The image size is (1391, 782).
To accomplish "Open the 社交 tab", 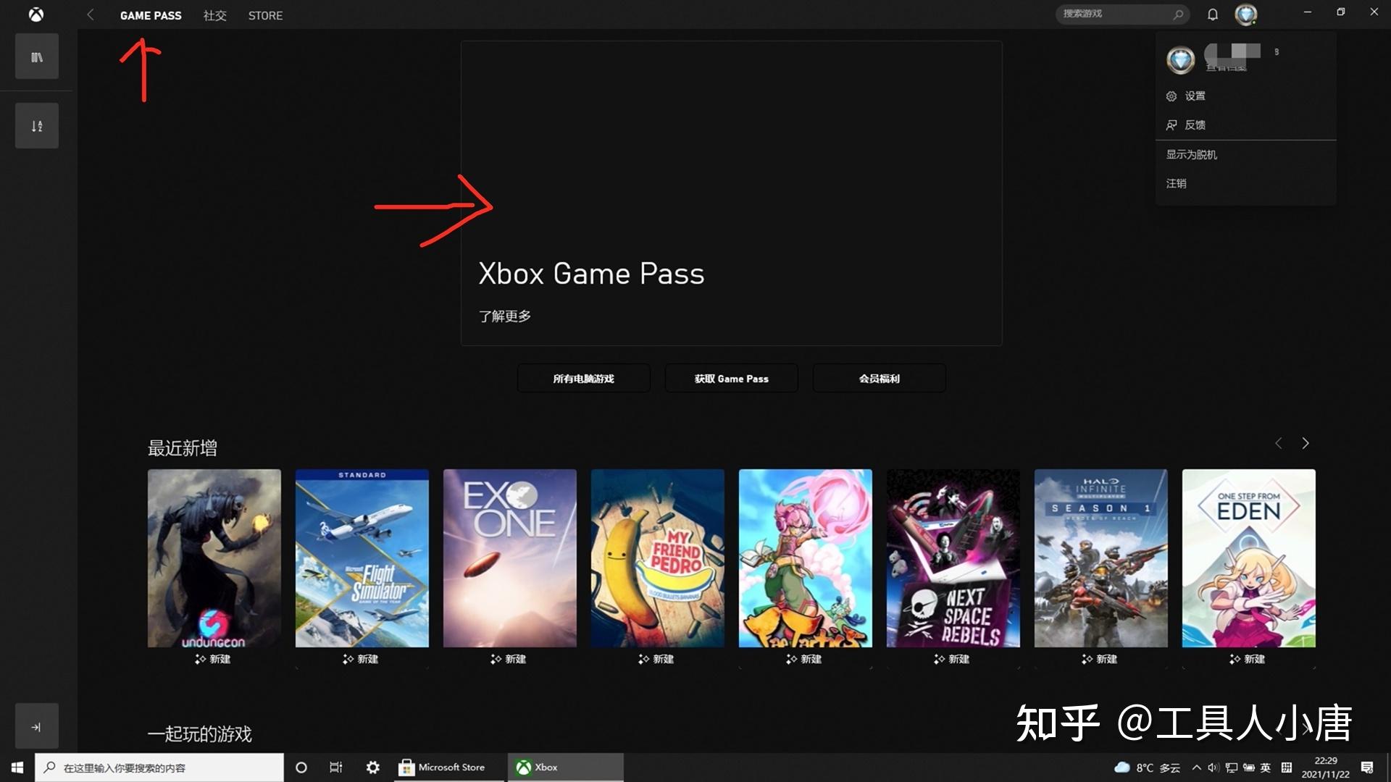I will tap(214, 15).
